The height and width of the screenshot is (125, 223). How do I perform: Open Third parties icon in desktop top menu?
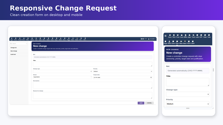coord(16,38)
